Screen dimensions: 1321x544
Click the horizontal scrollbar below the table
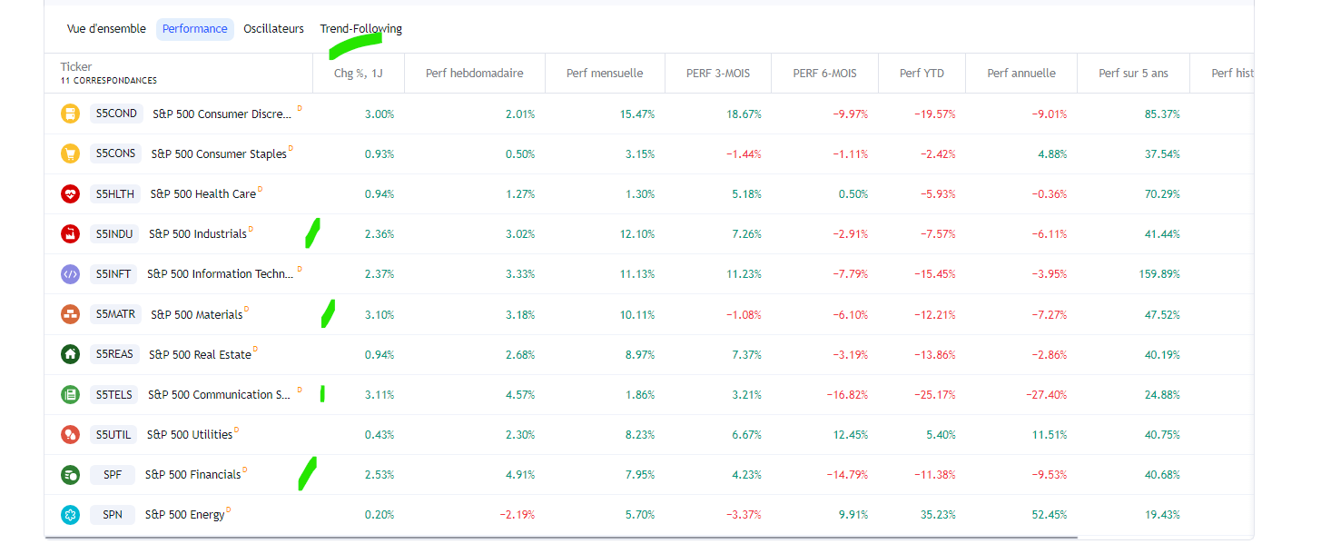coord(560,538)
